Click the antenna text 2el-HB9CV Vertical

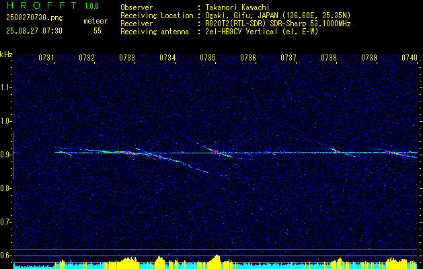click(x=241, y=32)
